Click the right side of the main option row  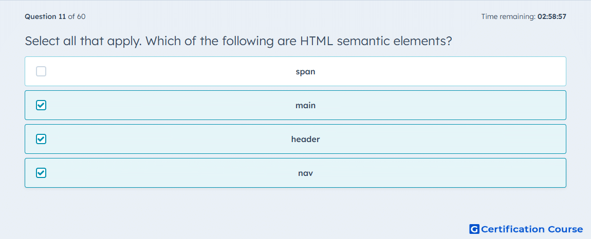click(490, 105)
